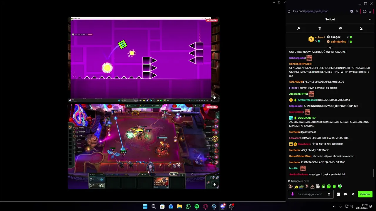Click the username AmikinTurkusu
This screenshot has height=211, width=376.
pyautogui.click(x=298, y=174)
